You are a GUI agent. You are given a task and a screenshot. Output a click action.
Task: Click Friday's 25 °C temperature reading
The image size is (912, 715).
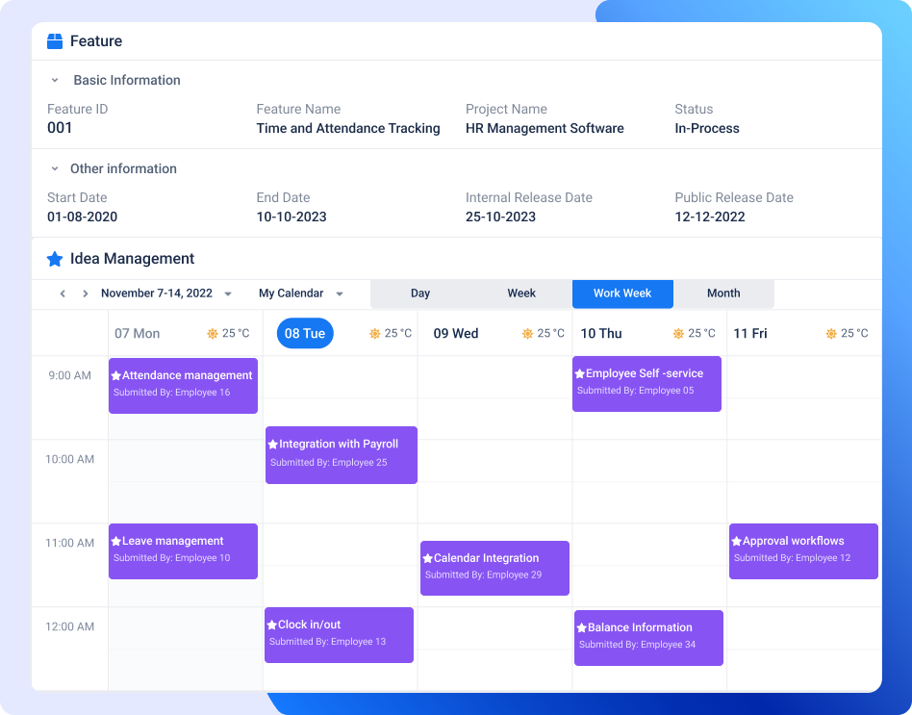[x=854, y=333]
